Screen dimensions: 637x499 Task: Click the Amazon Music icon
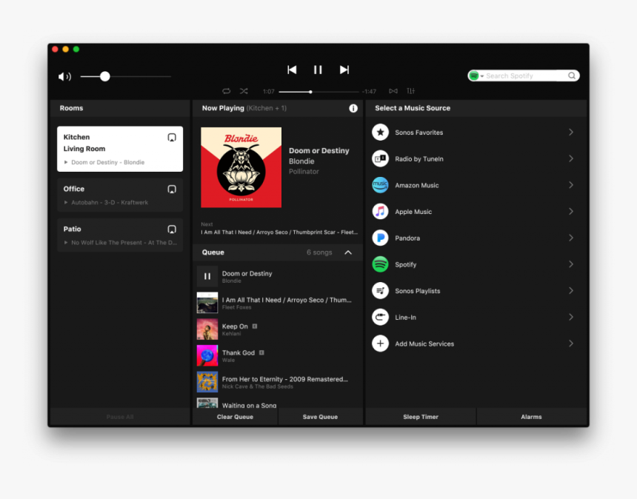(x=380, y=185)
